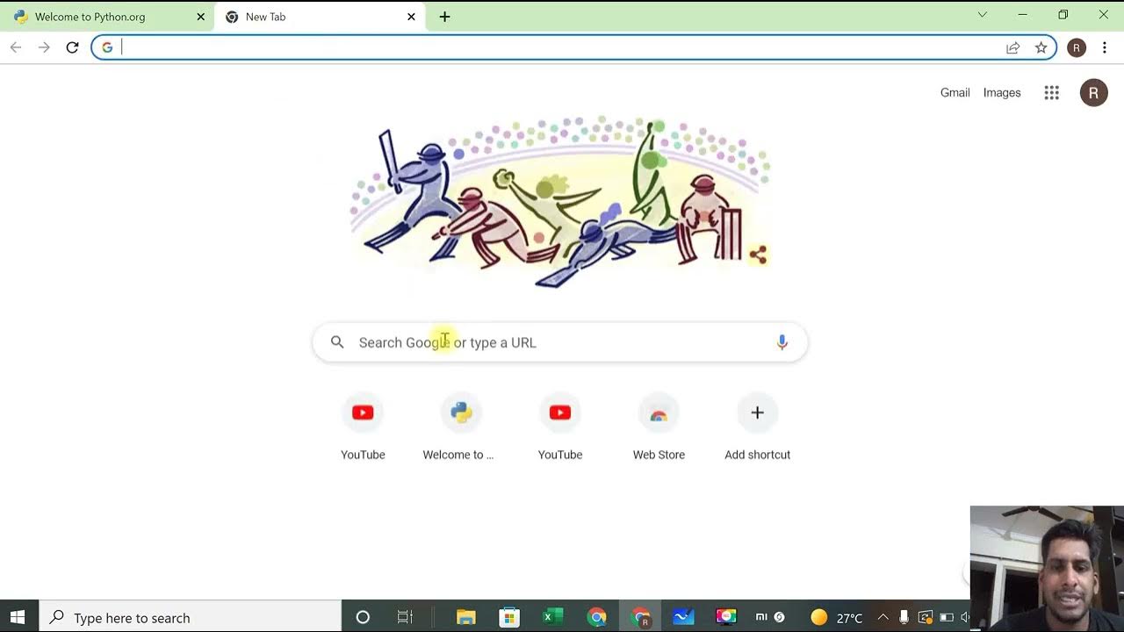Open Task View on the taskbar
The height and width of the screenshot is (632, 1124).
pos(405,617)
